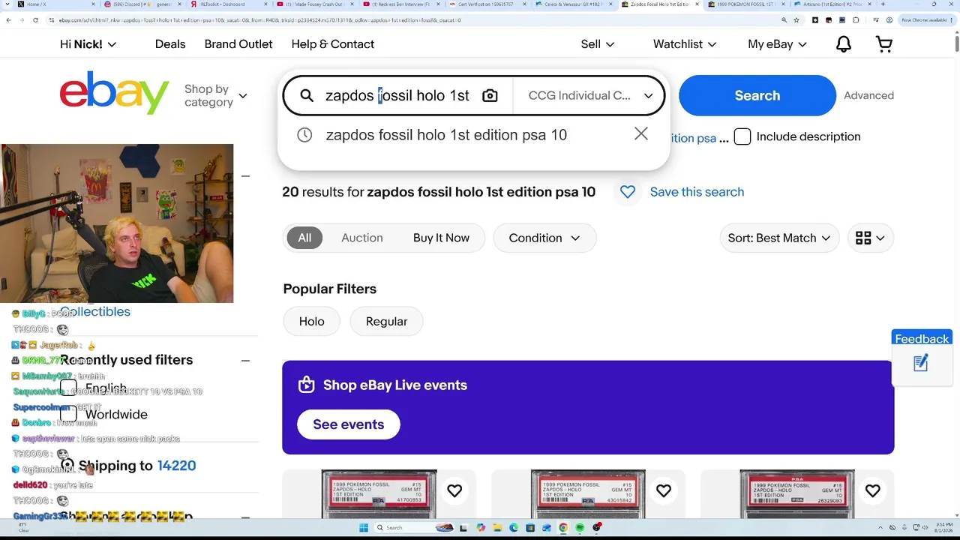960x540 pixels.
Task: Open the Sort: Best Match dropdown
Action: click(x=779, y=238)
